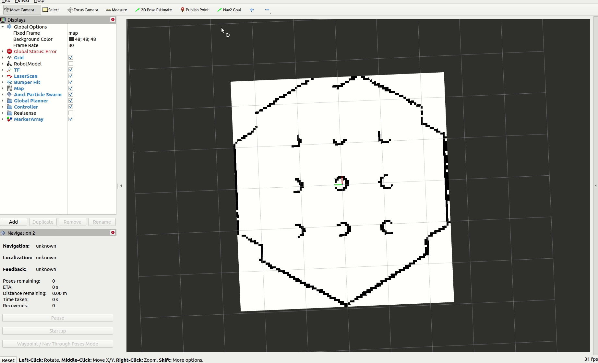Select the Publish Point tool
The image size is (598, 363).
(195, 10)
